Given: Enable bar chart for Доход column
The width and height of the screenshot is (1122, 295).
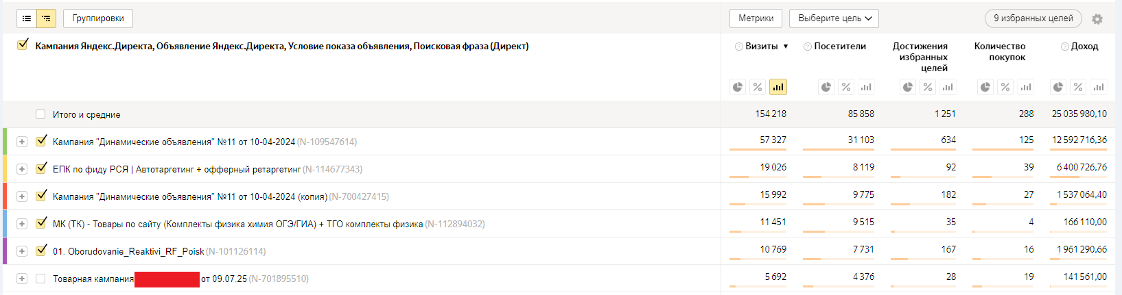Looking at the screenshot, I should (x=1099, y=87).
